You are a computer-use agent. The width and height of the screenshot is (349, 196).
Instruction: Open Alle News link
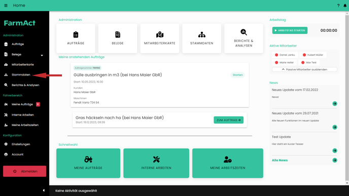(x=280, y=160)
